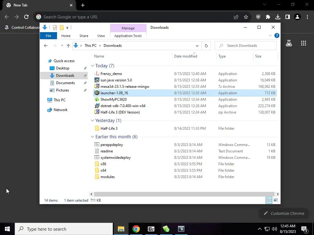Open 7-Zip from the taskbar
Image resolution: width=314 pixels, height=235 pixels.
(151, 229)
